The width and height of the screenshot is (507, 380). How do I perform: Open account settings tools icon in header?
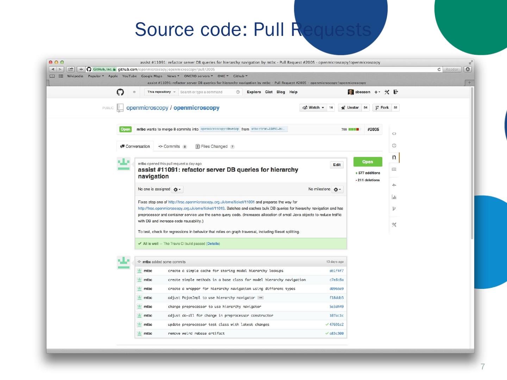point(387,92)
